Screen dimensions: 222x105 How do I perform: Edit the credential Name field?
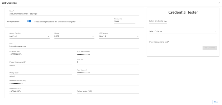[x=74, y=14]
